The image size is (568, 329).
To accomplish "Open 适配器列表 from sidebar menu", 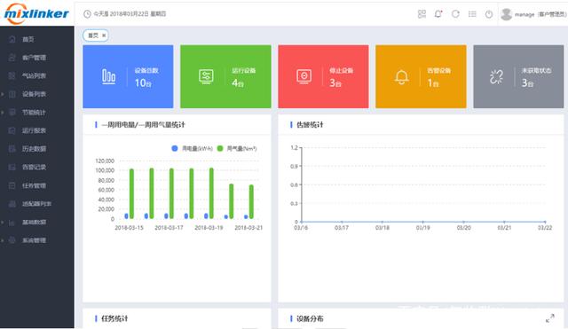I will click(36, 204).
